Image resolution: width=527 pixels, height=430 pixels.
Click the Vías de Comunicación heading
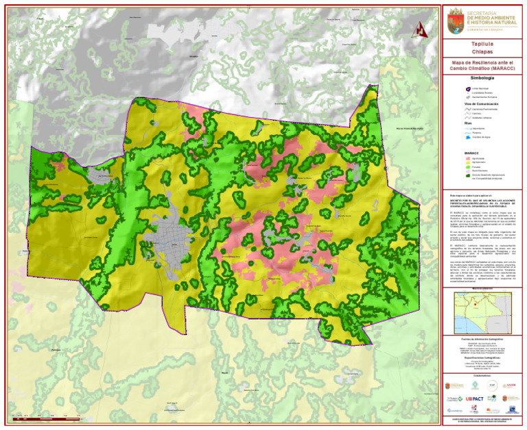tap(481, 104)
